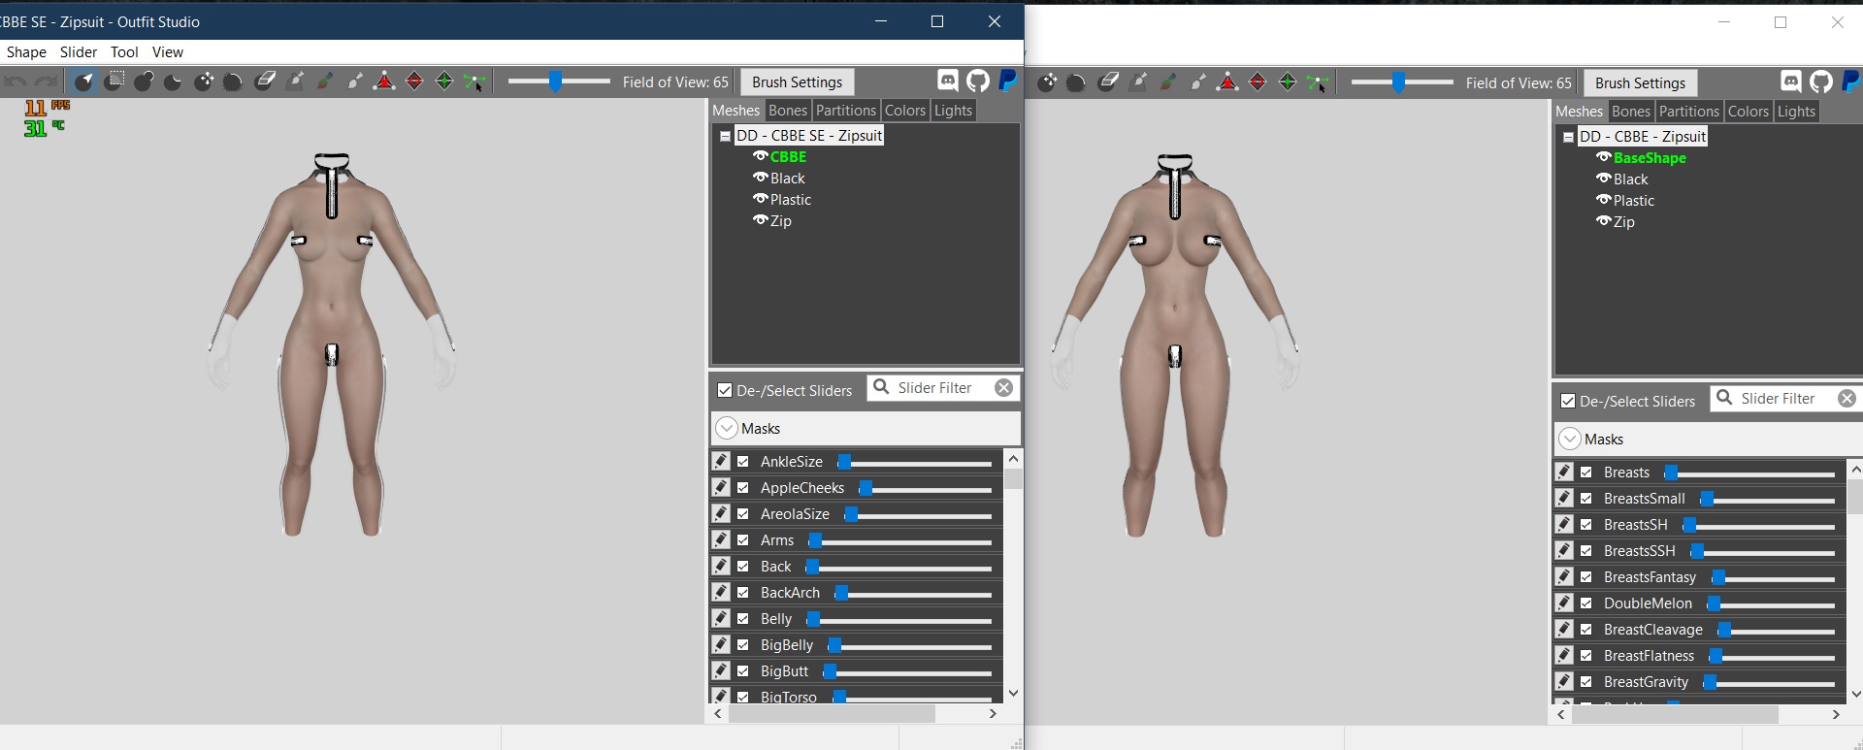This screenshot has height=750, width=1863.
Task: Select the Move brush in CBBE SE window
Action: pos(204,82)
